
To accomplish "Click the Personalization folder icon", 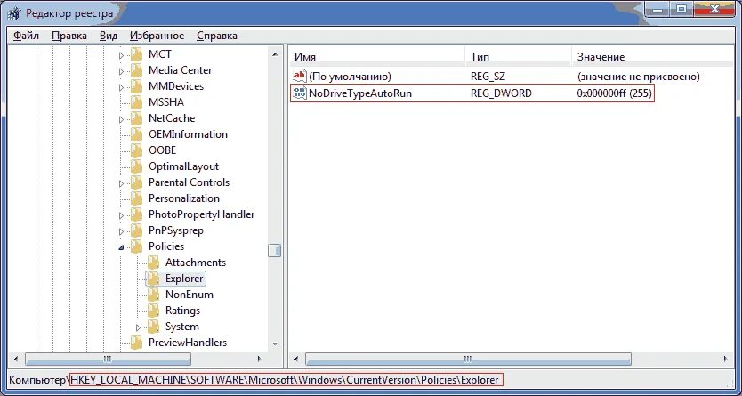I will coord(136,198).
